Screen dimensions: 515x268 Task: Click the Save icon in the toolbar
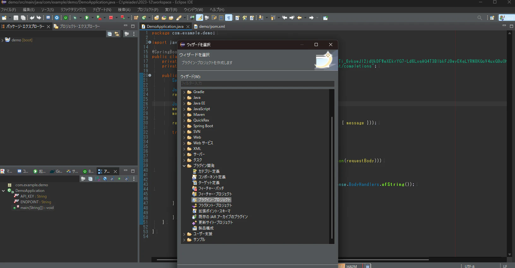pyautogui.click(x=16, y=18)
